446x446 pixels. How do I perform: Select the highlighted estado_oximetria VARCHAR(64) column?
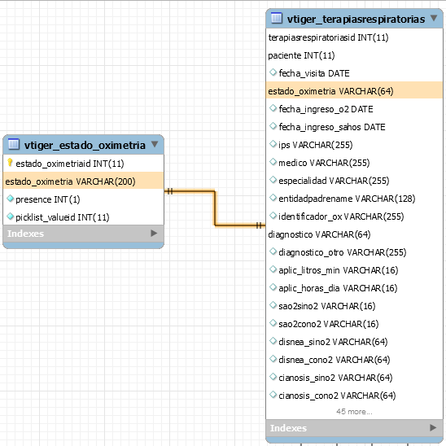[354, 90]
